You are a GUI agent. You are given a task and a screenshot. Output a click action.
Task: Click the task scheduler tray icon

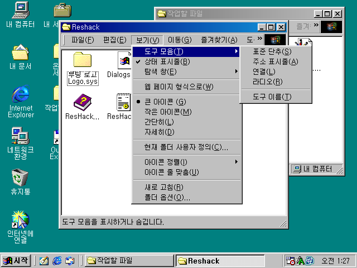point(290,261)
